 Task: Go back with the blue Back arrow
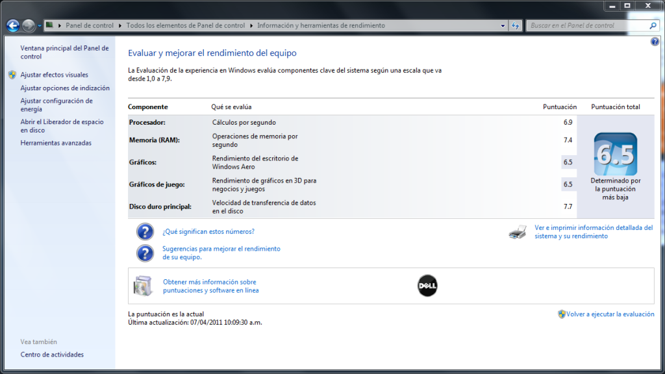point(13,26)
